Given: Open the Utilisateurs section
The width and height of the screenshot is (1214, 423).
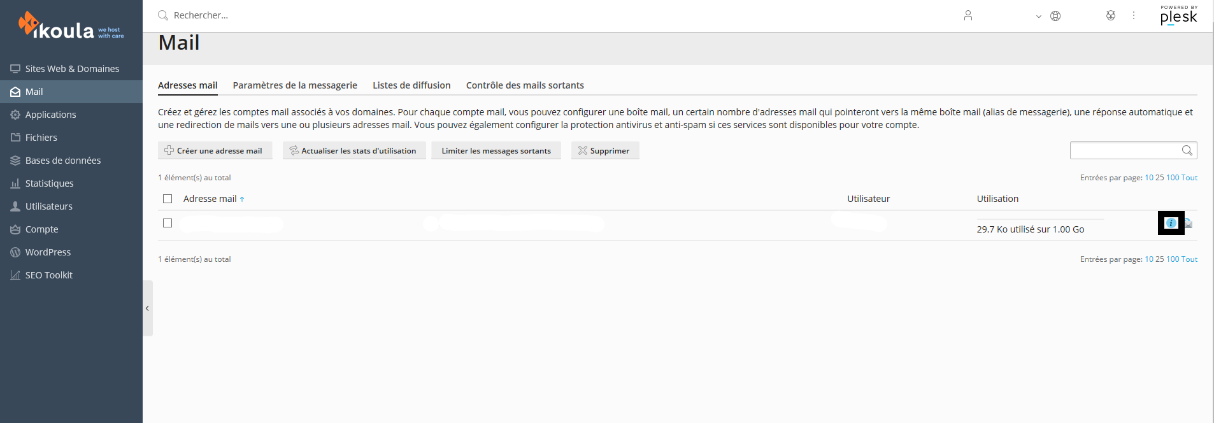Looking at the screenshot, I should (71, 206).
